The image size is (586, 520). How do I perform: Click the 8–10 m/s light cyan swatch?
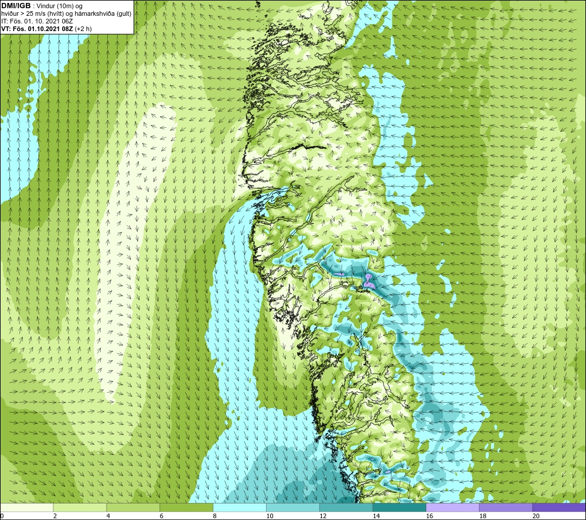(240, 508)
